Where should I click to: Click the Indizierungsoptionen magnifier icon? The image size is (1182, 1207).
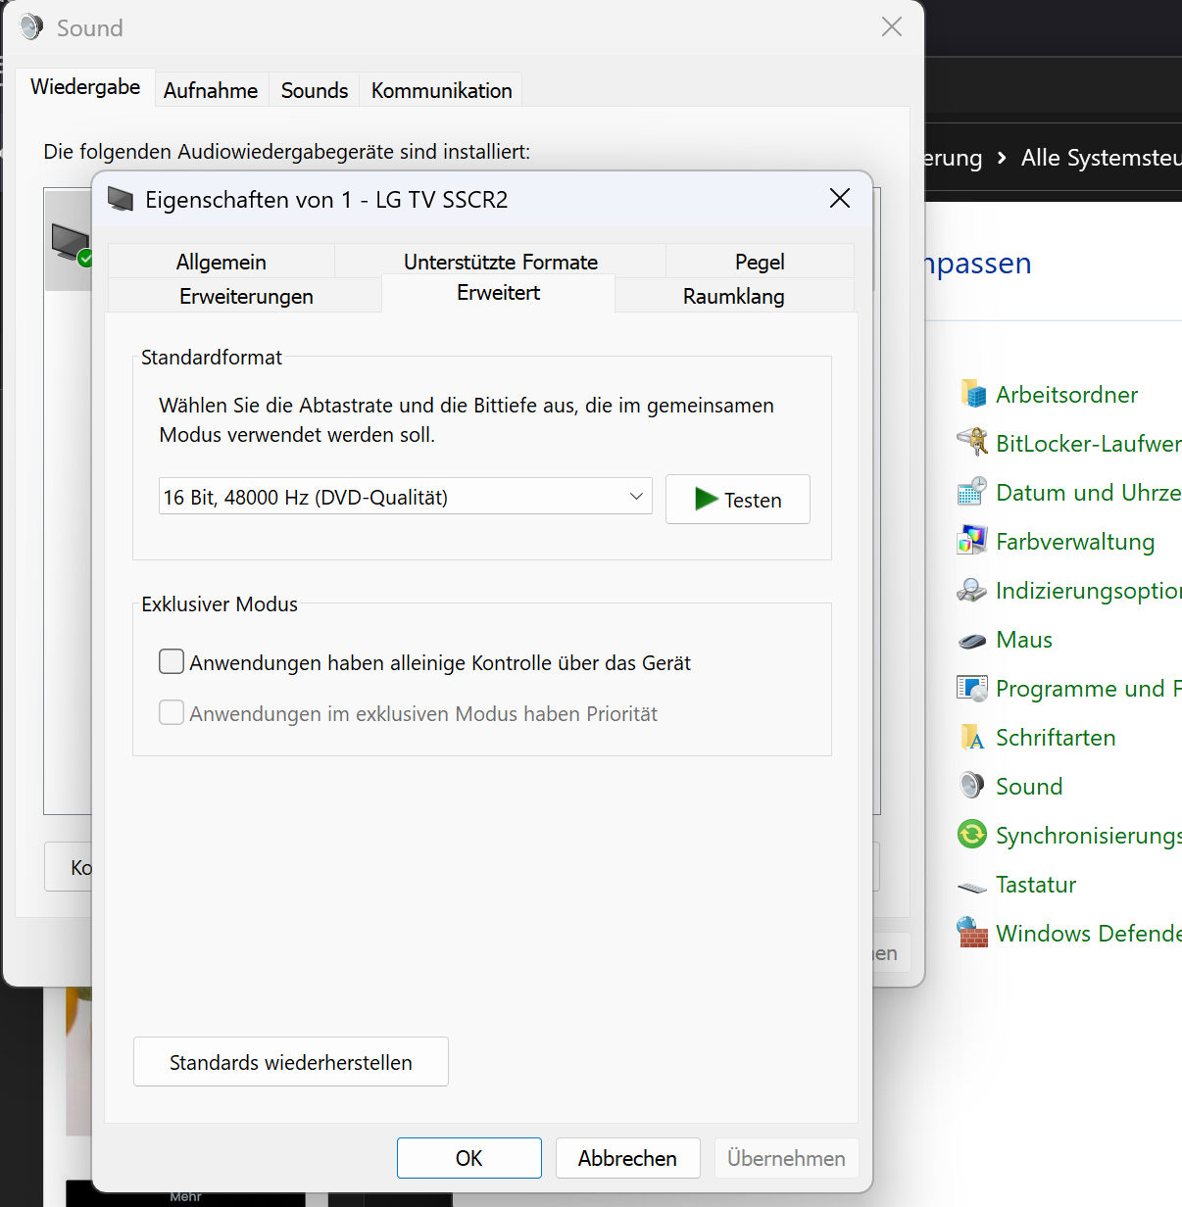pyautogui.click(x=972, y=590)
